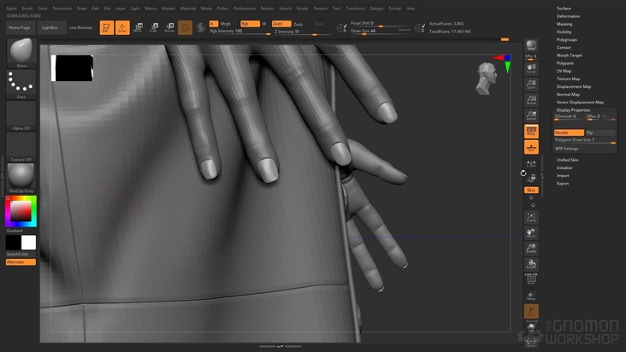626x352 pixels.
Task: Click the Zoom document icon
Action: click(531, 84)
